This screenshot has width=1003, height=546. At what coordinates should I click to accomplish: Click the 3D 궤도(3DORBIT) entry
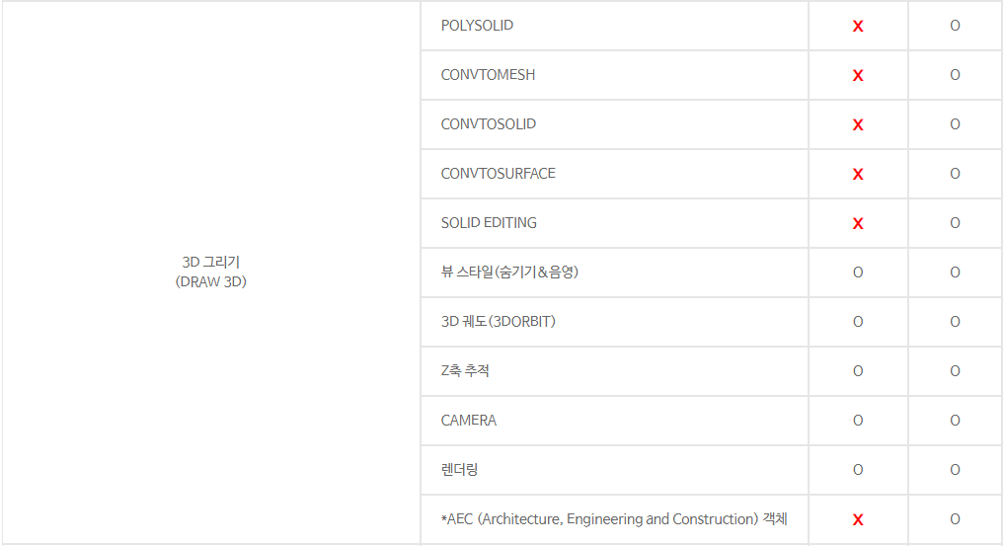(499, 321)
